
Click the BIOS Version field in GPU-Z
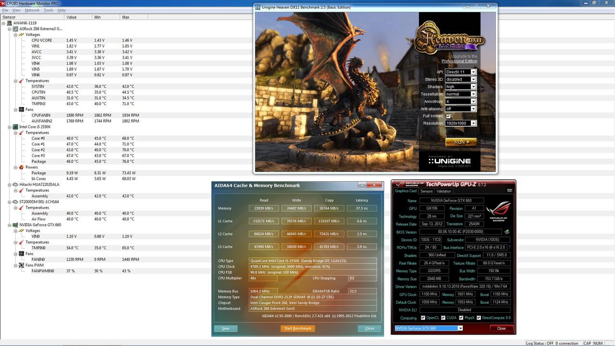(460, 232)
